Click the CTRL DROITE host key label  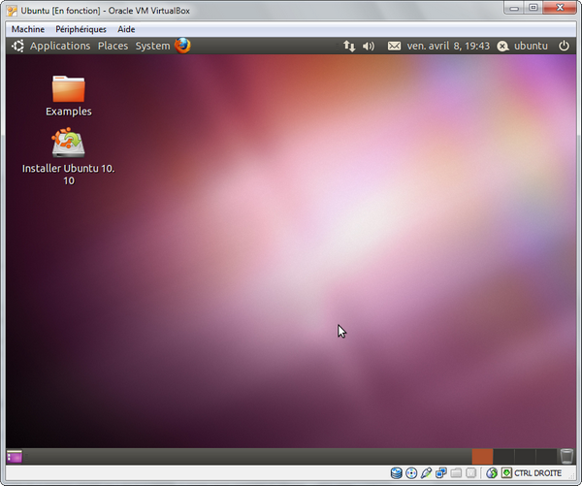[x=537, y=473]
